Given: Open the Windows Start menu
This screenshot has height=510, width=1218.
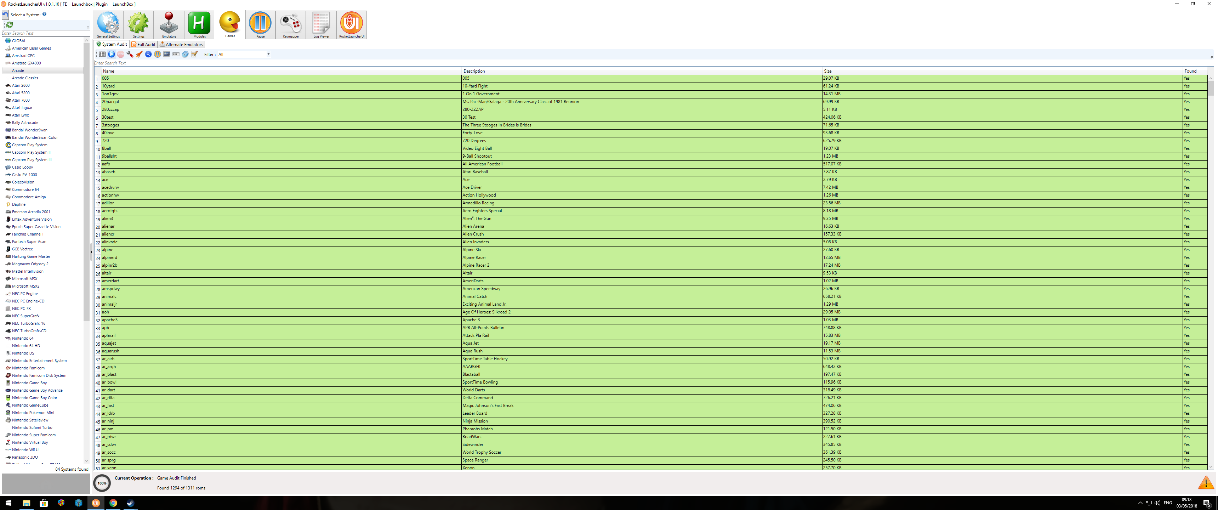Looking at the screenshot, I should [8, 503].
